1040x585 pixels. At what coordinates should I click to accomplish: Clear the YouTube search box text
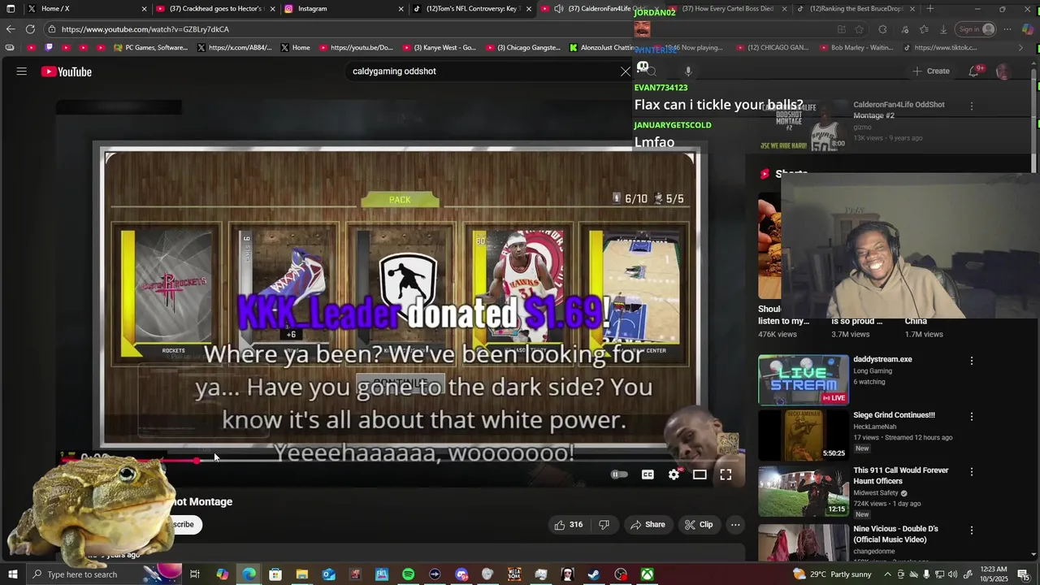click(625, 71)
